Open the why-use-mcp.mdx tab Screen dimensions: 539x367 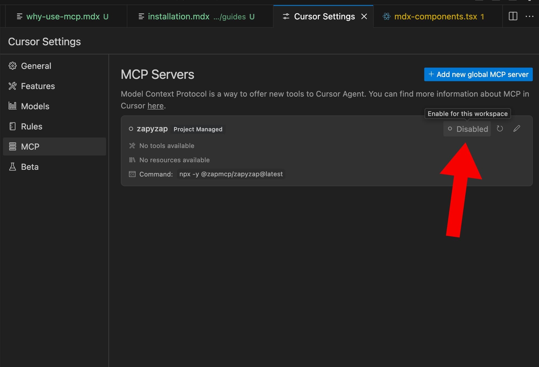click(x=63, y=17)
